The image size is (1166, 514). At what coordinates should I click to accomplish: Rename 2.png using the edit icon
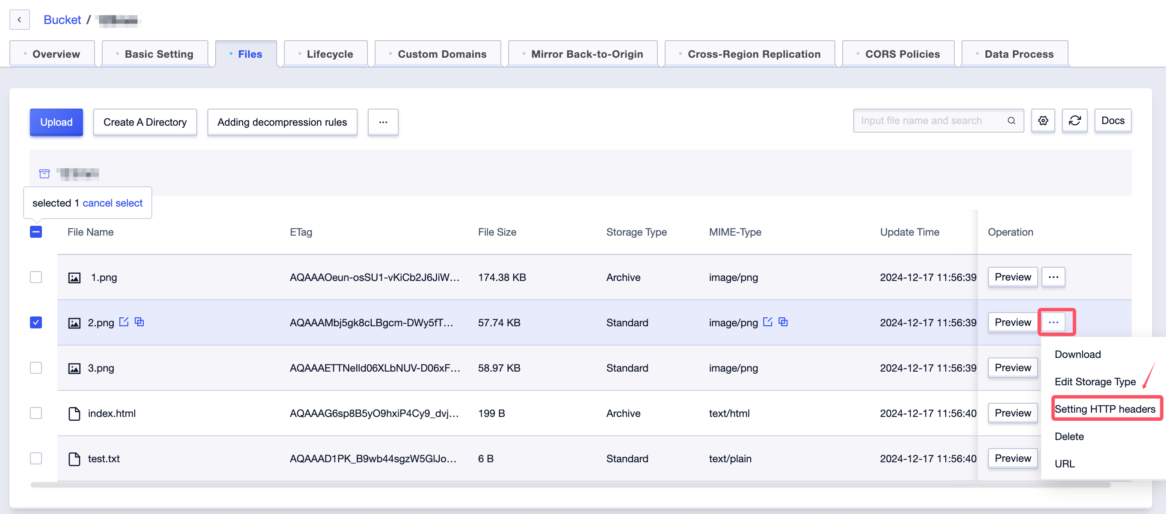124,322
